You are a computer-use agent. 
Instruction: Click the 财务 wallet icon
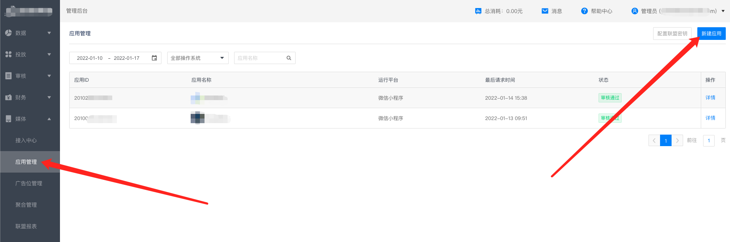click(8, 97)
